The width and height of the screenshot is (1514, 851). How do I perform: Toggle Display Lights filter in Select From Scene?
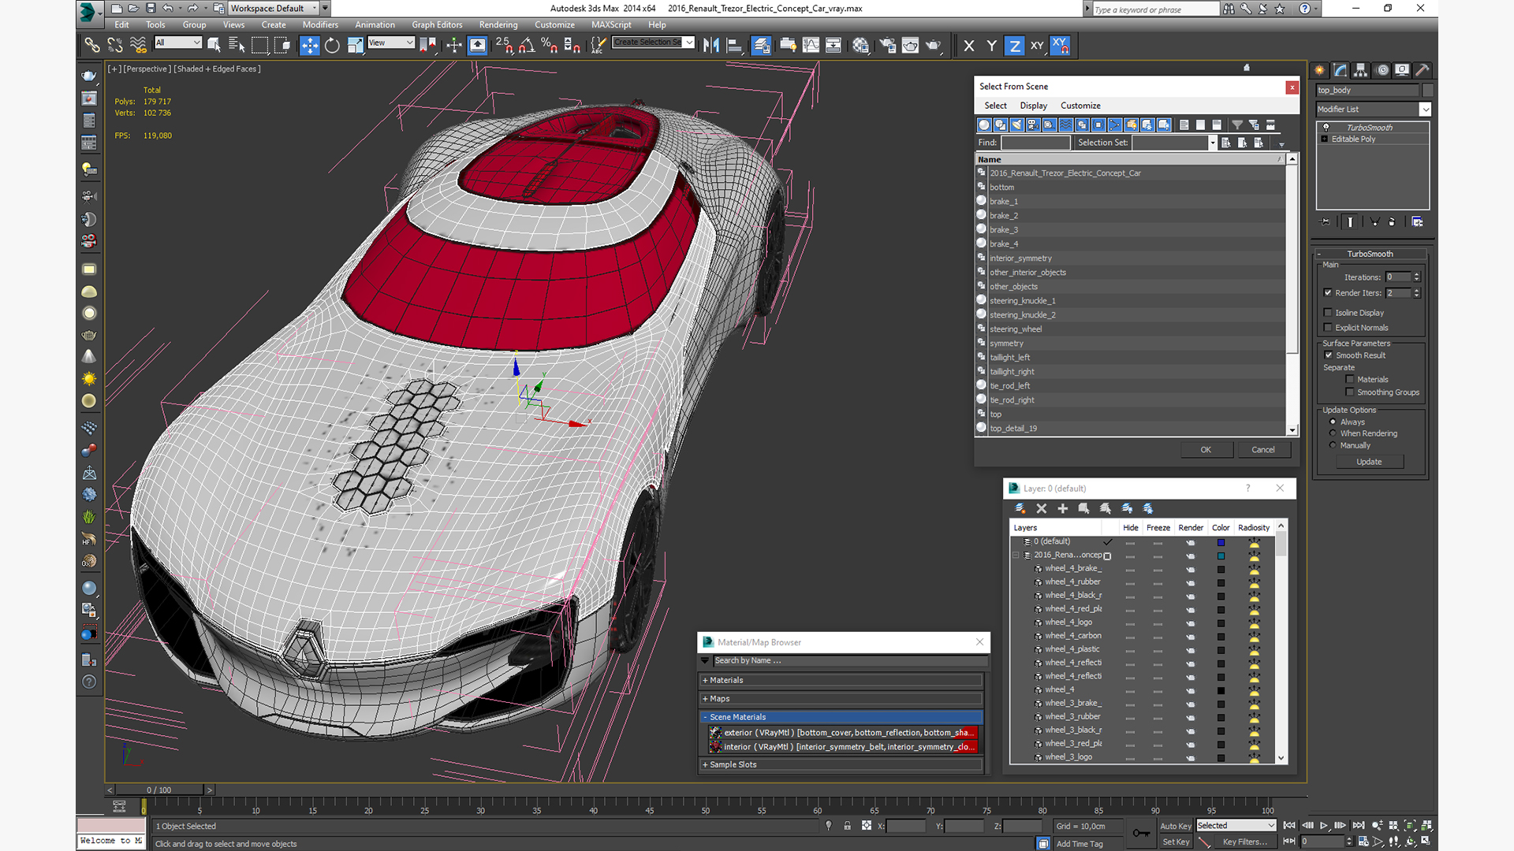[x=1017, y=125]
